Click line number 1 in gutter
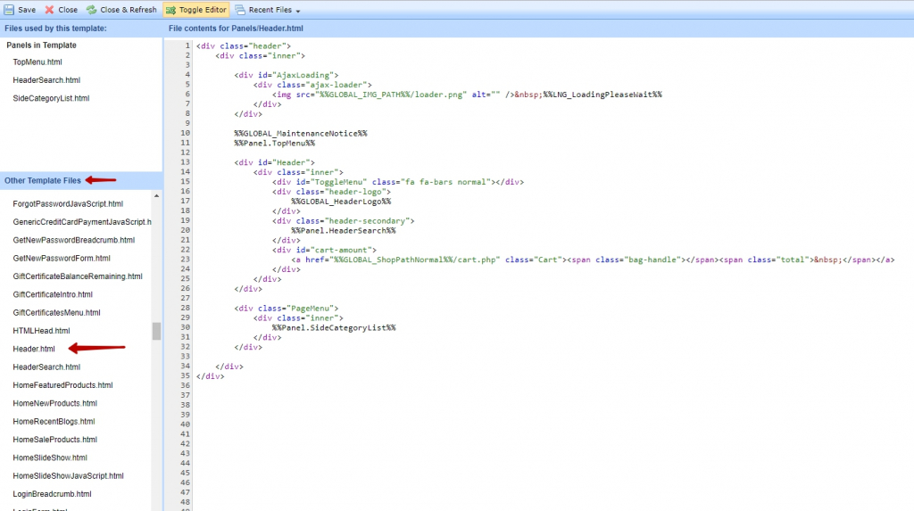The width and height of the screenshot is (914, 511). coord(187,45)
